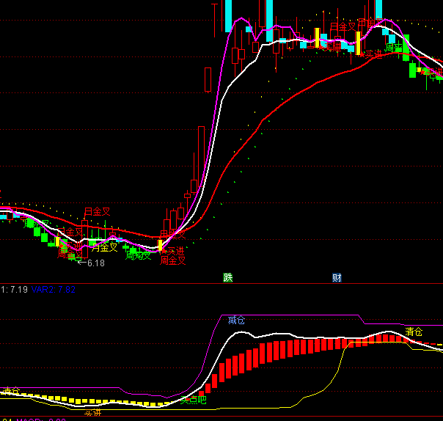Click the 清仓 label at right of indicator

coord(414,332)
